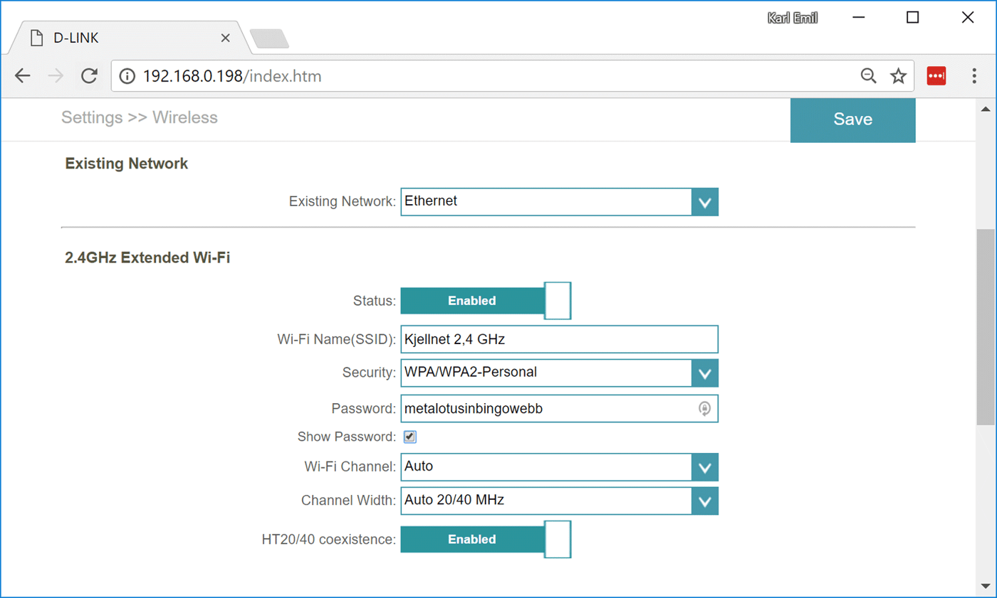Click the LastPass icon inside Password field
This screenshot has width=997, height=598.
click(x=704, y=408)
